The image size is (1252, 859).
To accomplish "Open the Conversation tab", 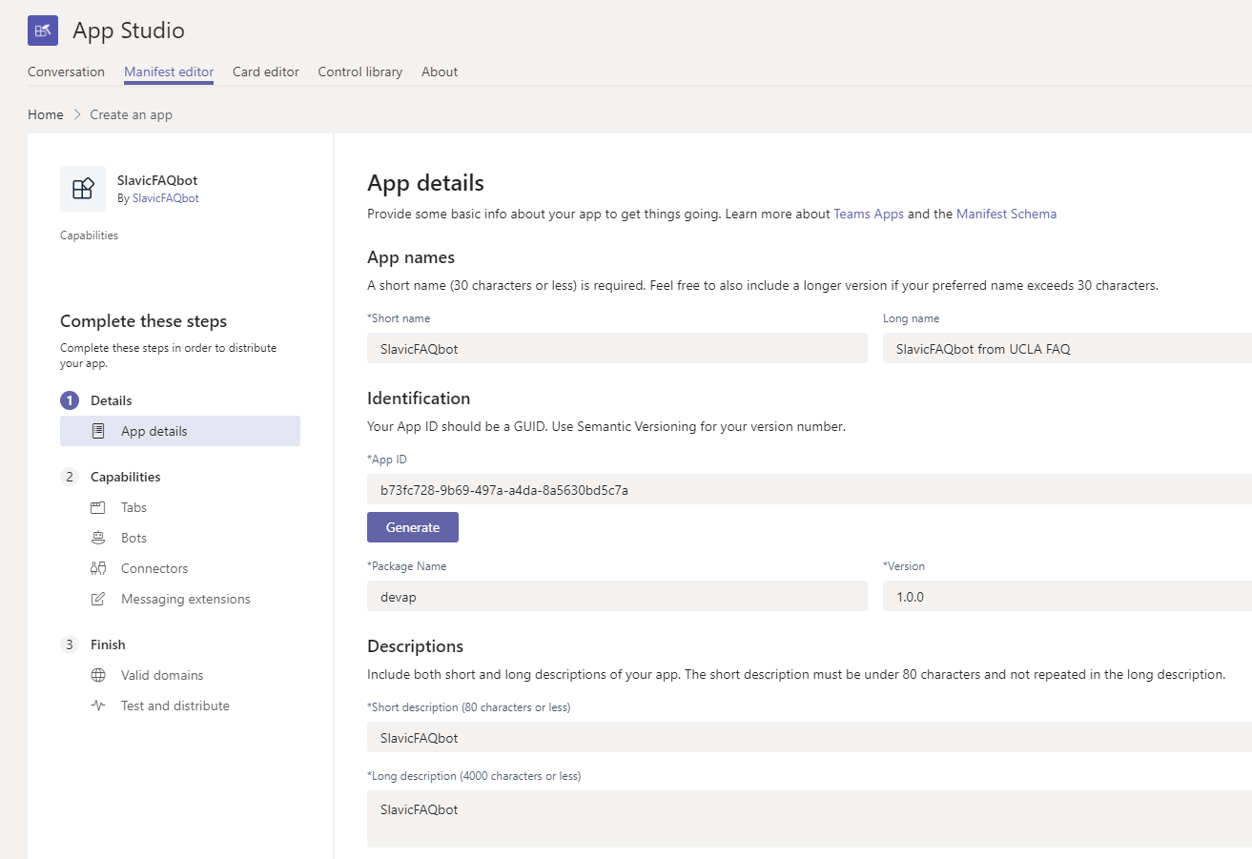I will (x=66, y=72).
